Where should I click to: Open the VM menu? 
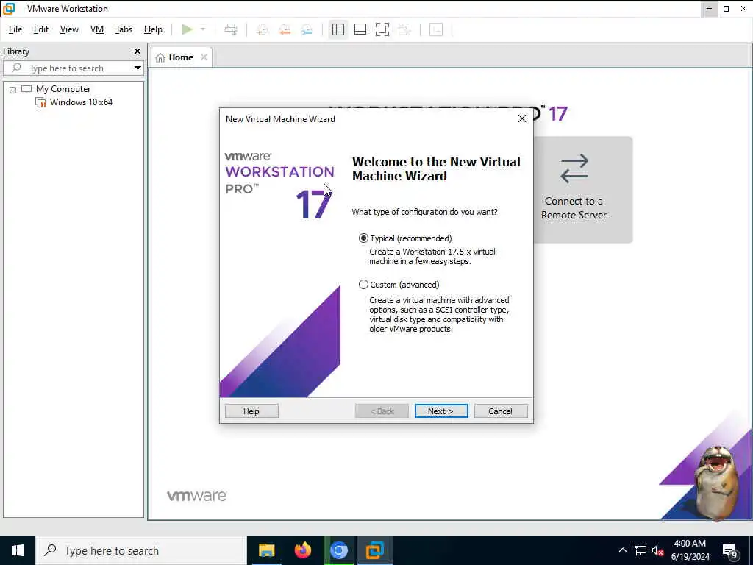coord(97,29)
